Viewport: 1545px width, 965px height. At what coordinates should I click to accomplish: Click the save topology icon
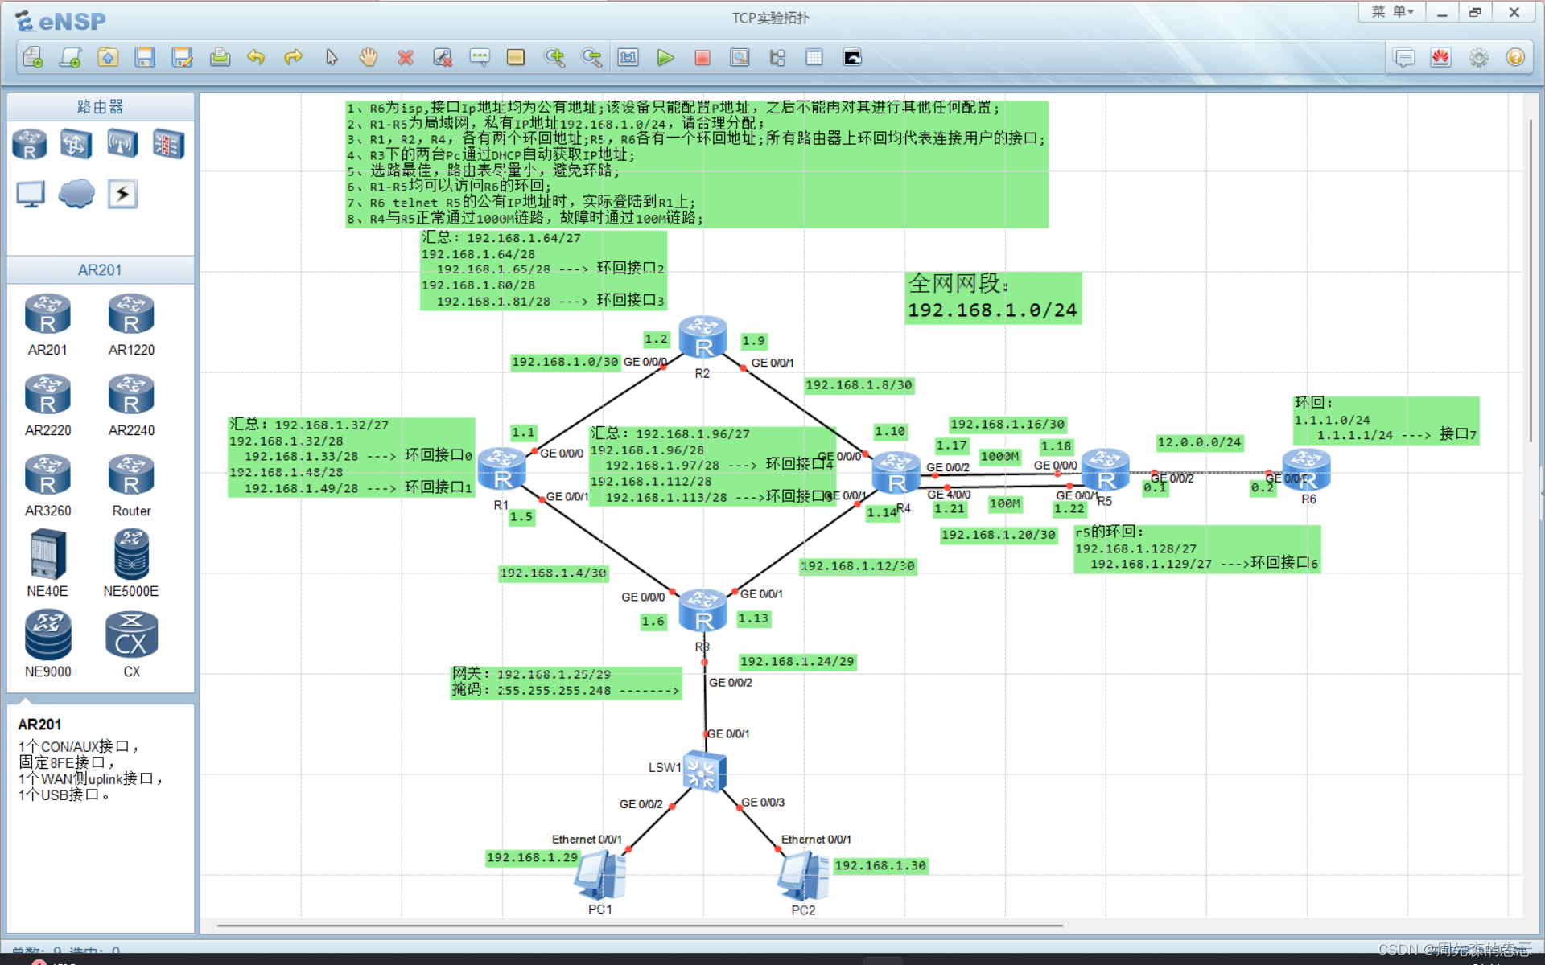tap(145, 57)
